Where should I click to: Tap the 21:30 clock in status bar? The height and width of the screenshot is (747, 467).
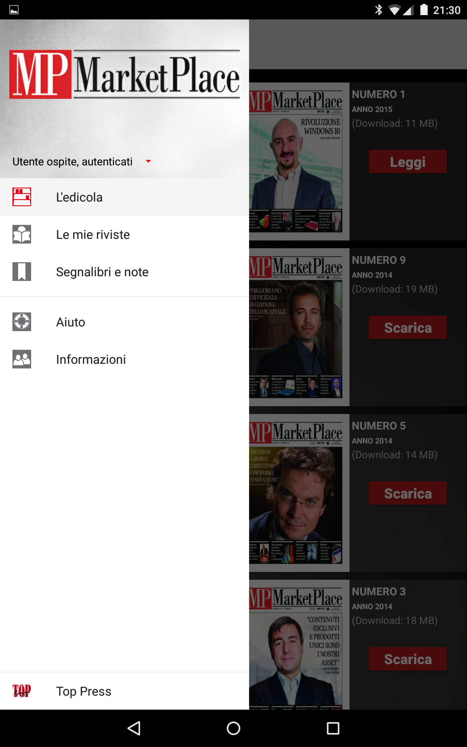pos(447,10)
